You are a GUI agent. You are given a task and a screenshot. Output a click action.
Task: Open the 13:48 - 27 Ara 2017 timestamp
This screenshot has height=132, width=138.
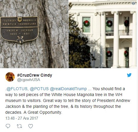point(22,118)
